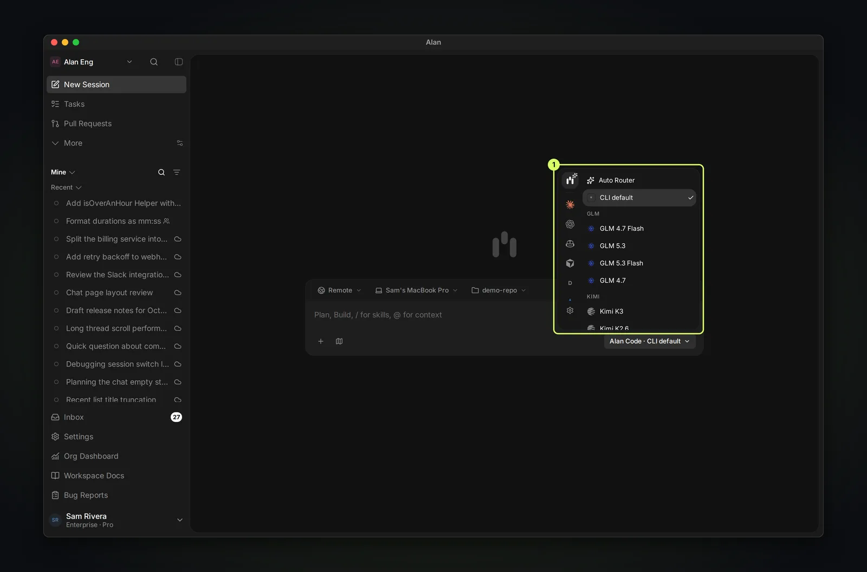
Task: Select the orange Claude provider icon
Action: tap(570, 205)
